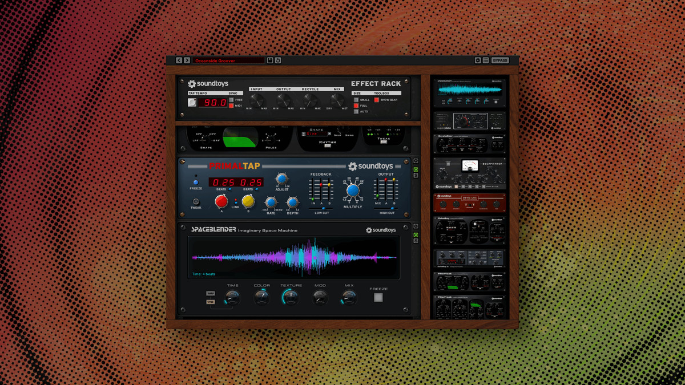Click the Rhythm button

click(328, 146)
